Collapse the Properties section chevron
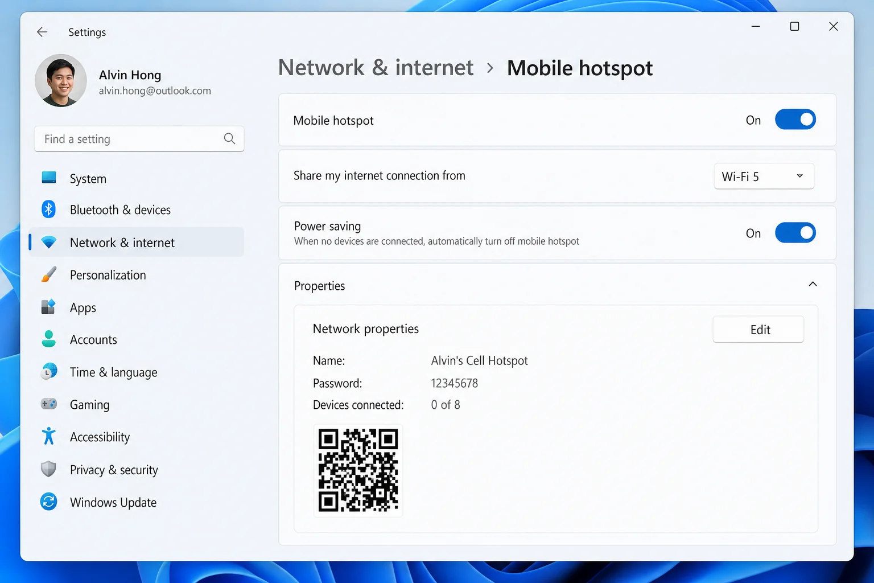Viewport: 874px width, 583px height. (813, 284)
